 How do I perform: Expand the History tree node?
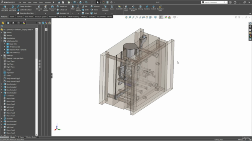tap(2, 33)
